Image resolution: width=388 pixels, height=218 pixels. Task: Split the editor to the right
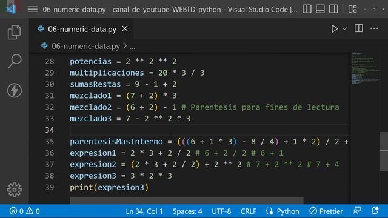(x=358, y=28)
